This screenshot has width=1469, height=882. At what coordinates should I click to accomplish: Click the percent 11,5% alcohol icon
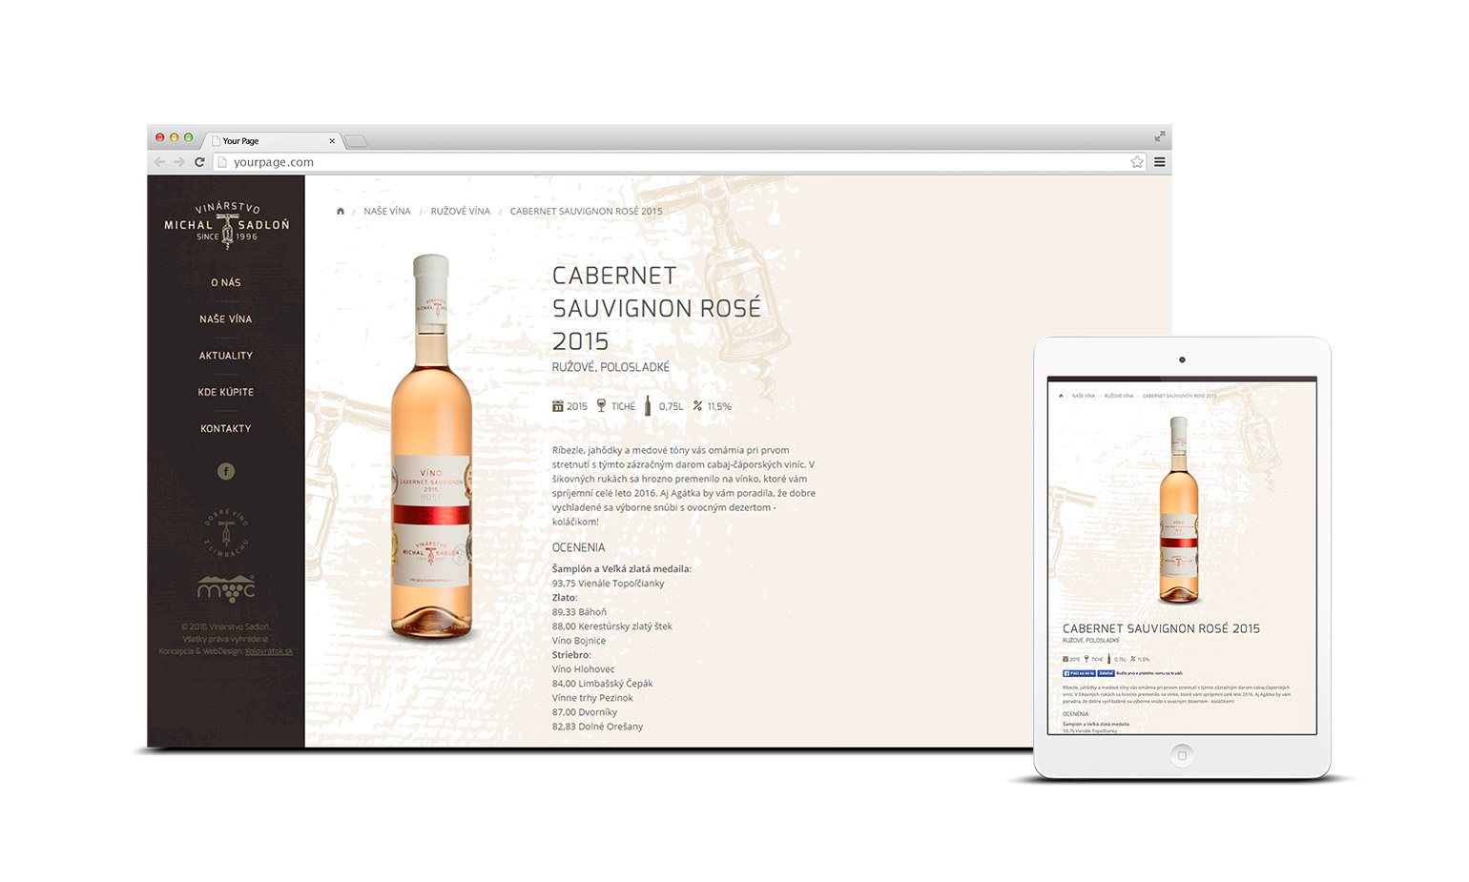(698, 406)
